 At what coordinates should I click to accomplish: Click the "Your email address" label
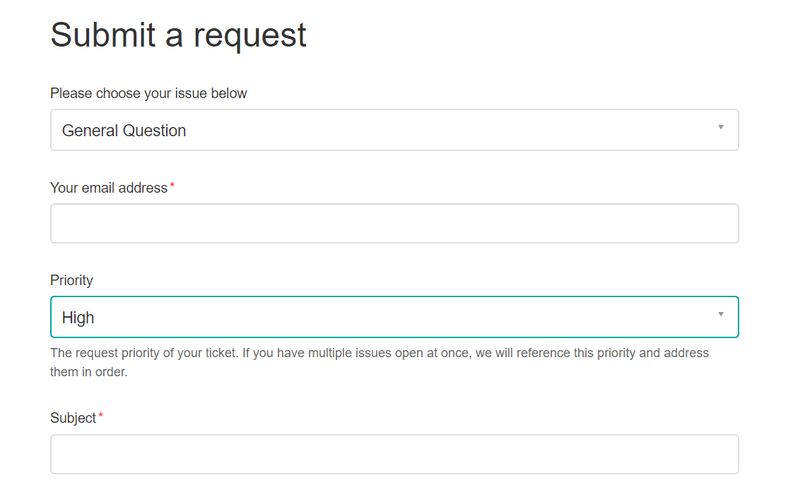(109, 188)
